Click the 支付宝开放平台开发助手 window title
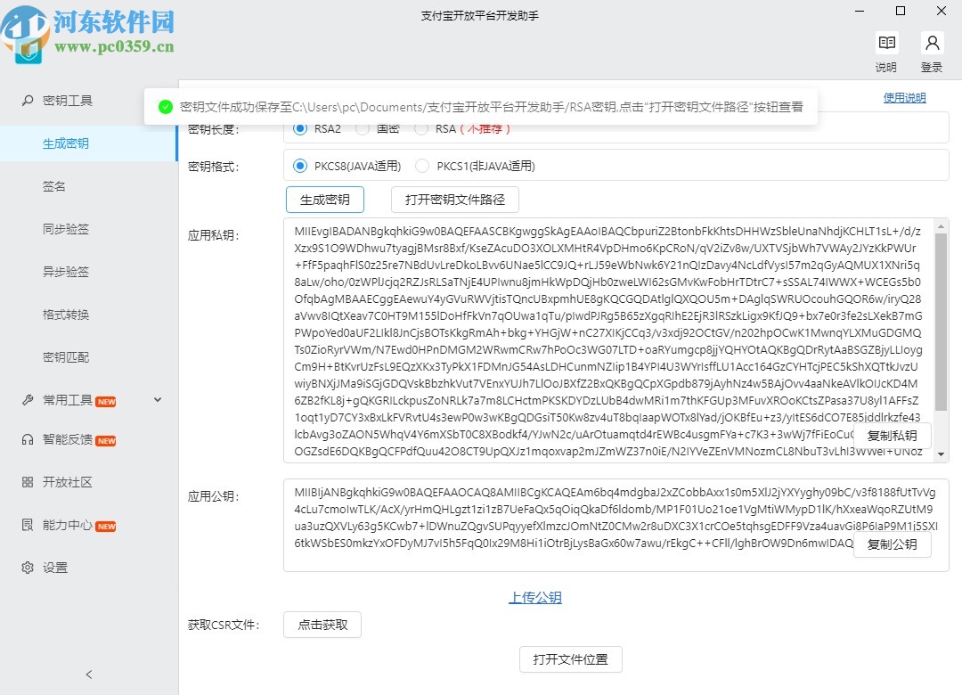Image resolution: width=962 pixels, height=695 pixels. click(480, 15)
